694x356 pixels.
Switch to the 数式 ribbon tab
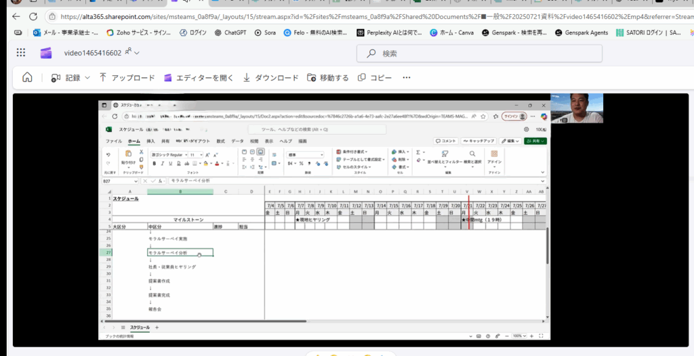(x=220, y=141)
